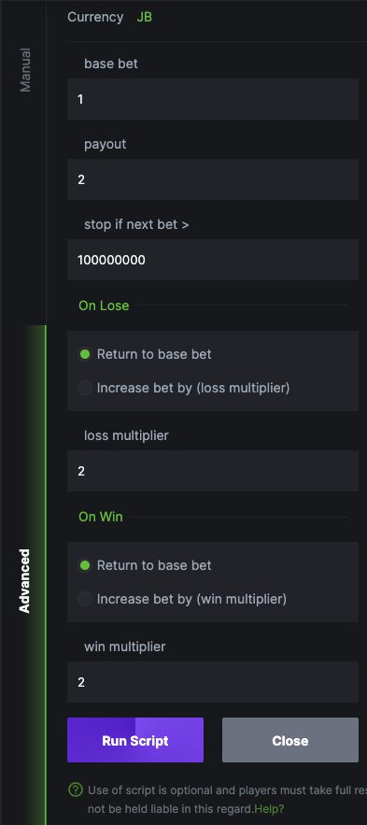Click the loss multiplier input field
Screen dimensions: 367x825
(x=213, y=471)
